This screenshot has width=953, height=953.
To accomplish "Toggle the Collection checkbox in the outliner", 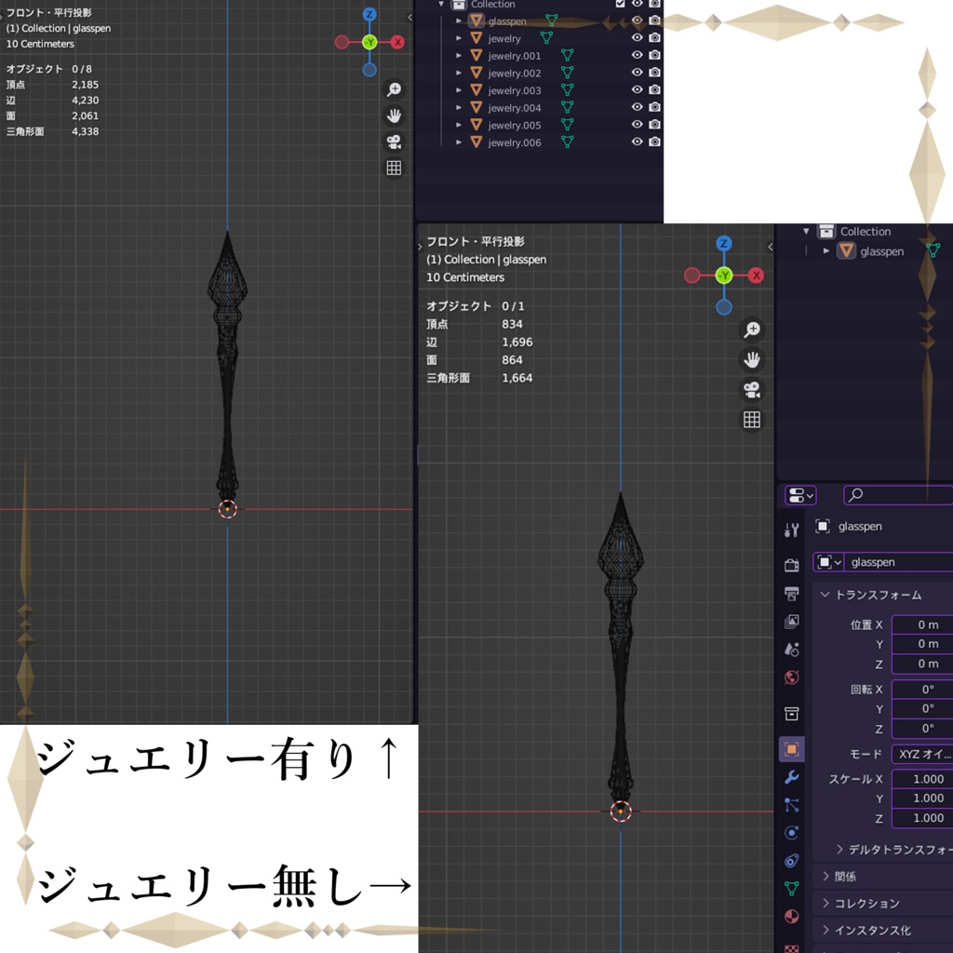I will point(620,5).
